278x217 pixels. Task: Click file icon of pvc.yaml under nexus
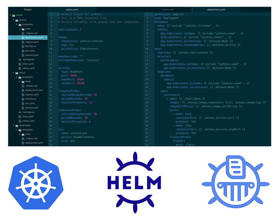point(23,103)
